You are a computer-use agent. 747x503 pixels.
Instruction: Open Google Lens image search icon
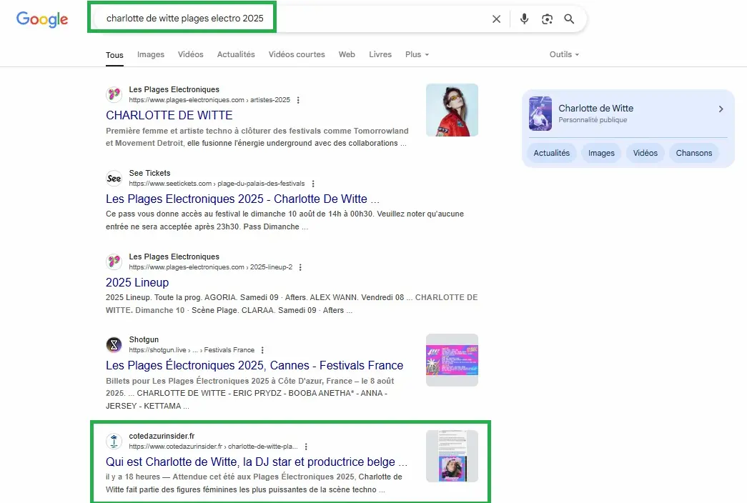pos(547,19)
